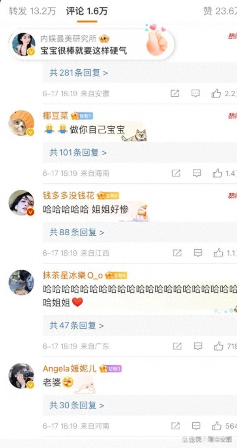Tap the reply icon on 椰豆菜's comment
This screenshot has height=448, width=237.
(197, 173)
